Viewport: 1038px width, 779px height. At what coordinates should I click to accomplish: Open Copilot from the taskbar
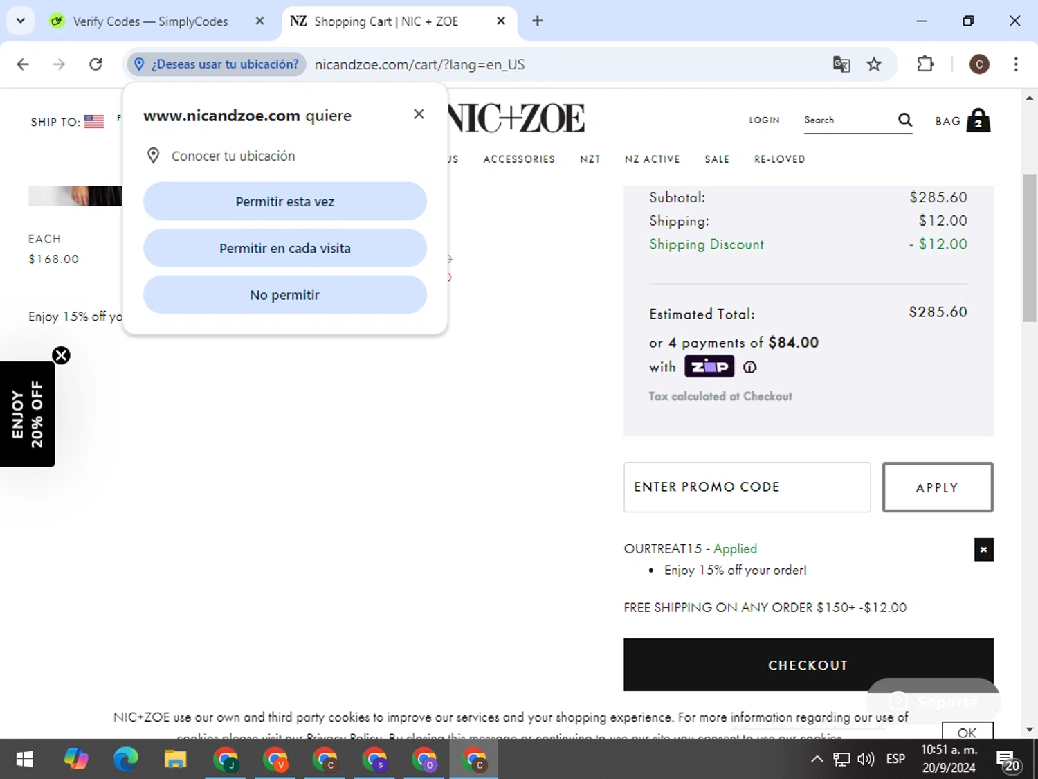pyautogui.click(x=75, y=760)
